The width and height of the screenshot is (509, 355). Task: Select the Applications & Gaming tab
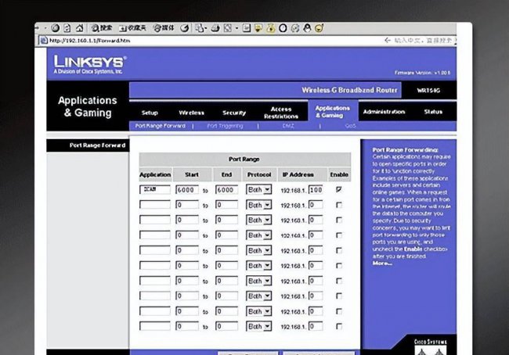(x=332, y=112)
